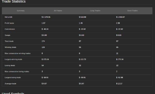Click All Trades net profit $ 1 578.05
155x94 pixels.
46,17
